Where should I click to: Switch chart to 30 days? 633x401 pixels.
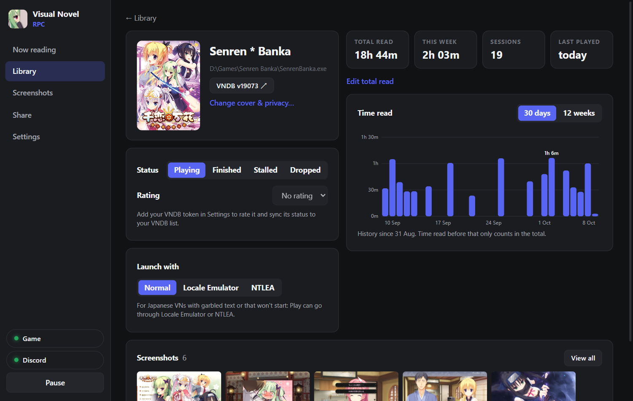pyautogui.click(x=537, y=113)
